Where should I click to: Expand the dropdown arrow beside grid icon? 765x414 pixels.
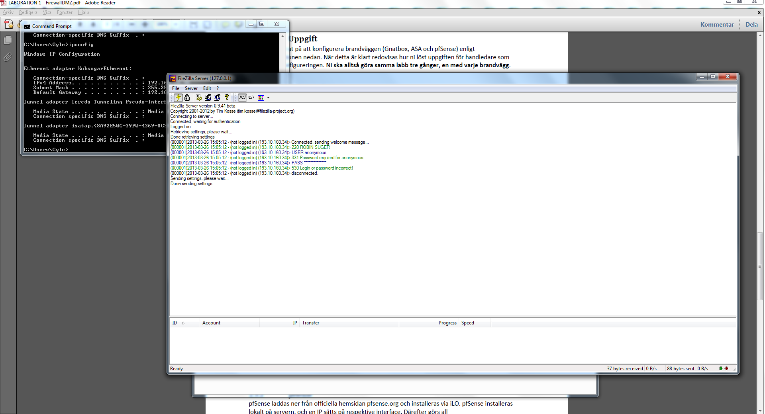click(268, 98)
